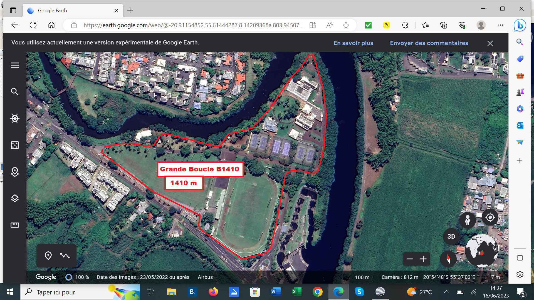Screen dimensions: 534x300
Task: Toggle Edge sidebar panel visibility
Action: tap(520, 258)
